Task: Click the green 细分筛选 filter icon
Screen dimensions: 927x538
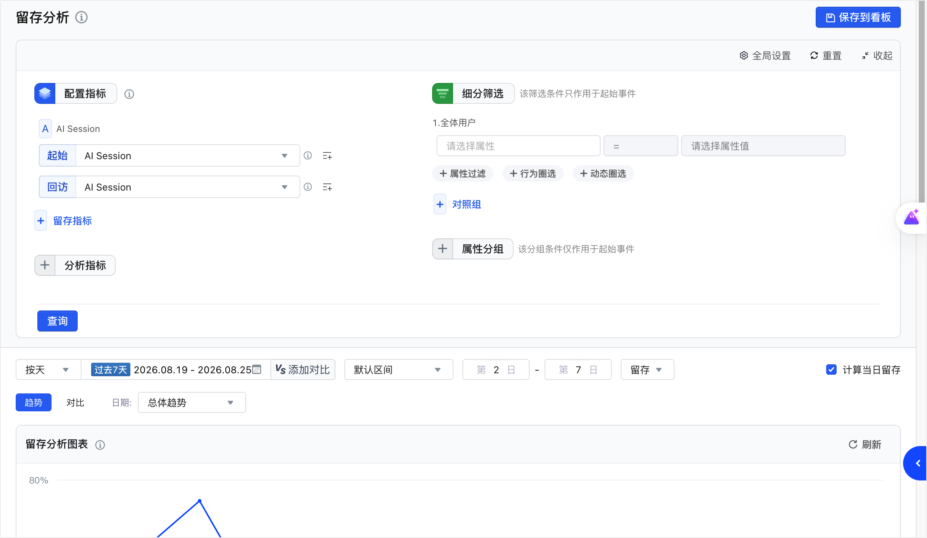Action: coord(443,93)
